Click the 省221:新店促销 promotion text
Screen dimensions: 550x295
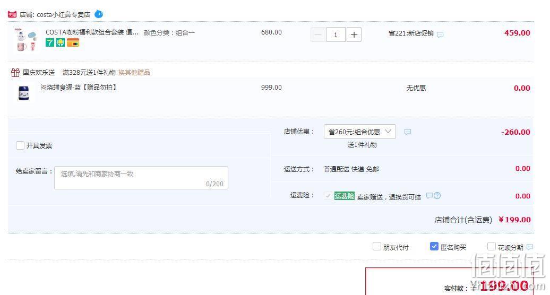pyautogui.click(x=411, y=33)
